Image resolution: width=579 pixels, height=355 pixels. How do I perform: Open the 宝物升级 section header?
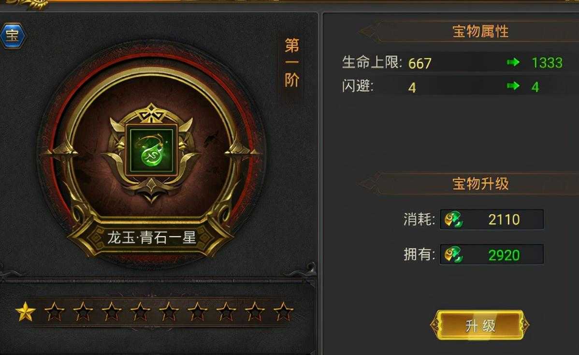point(480,184)
